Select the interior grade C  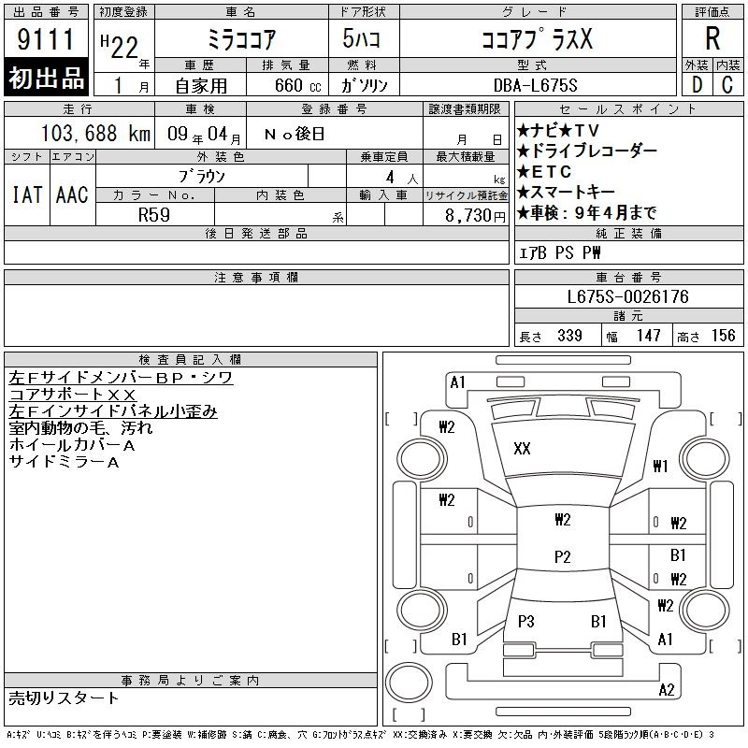tap(727, 85)
